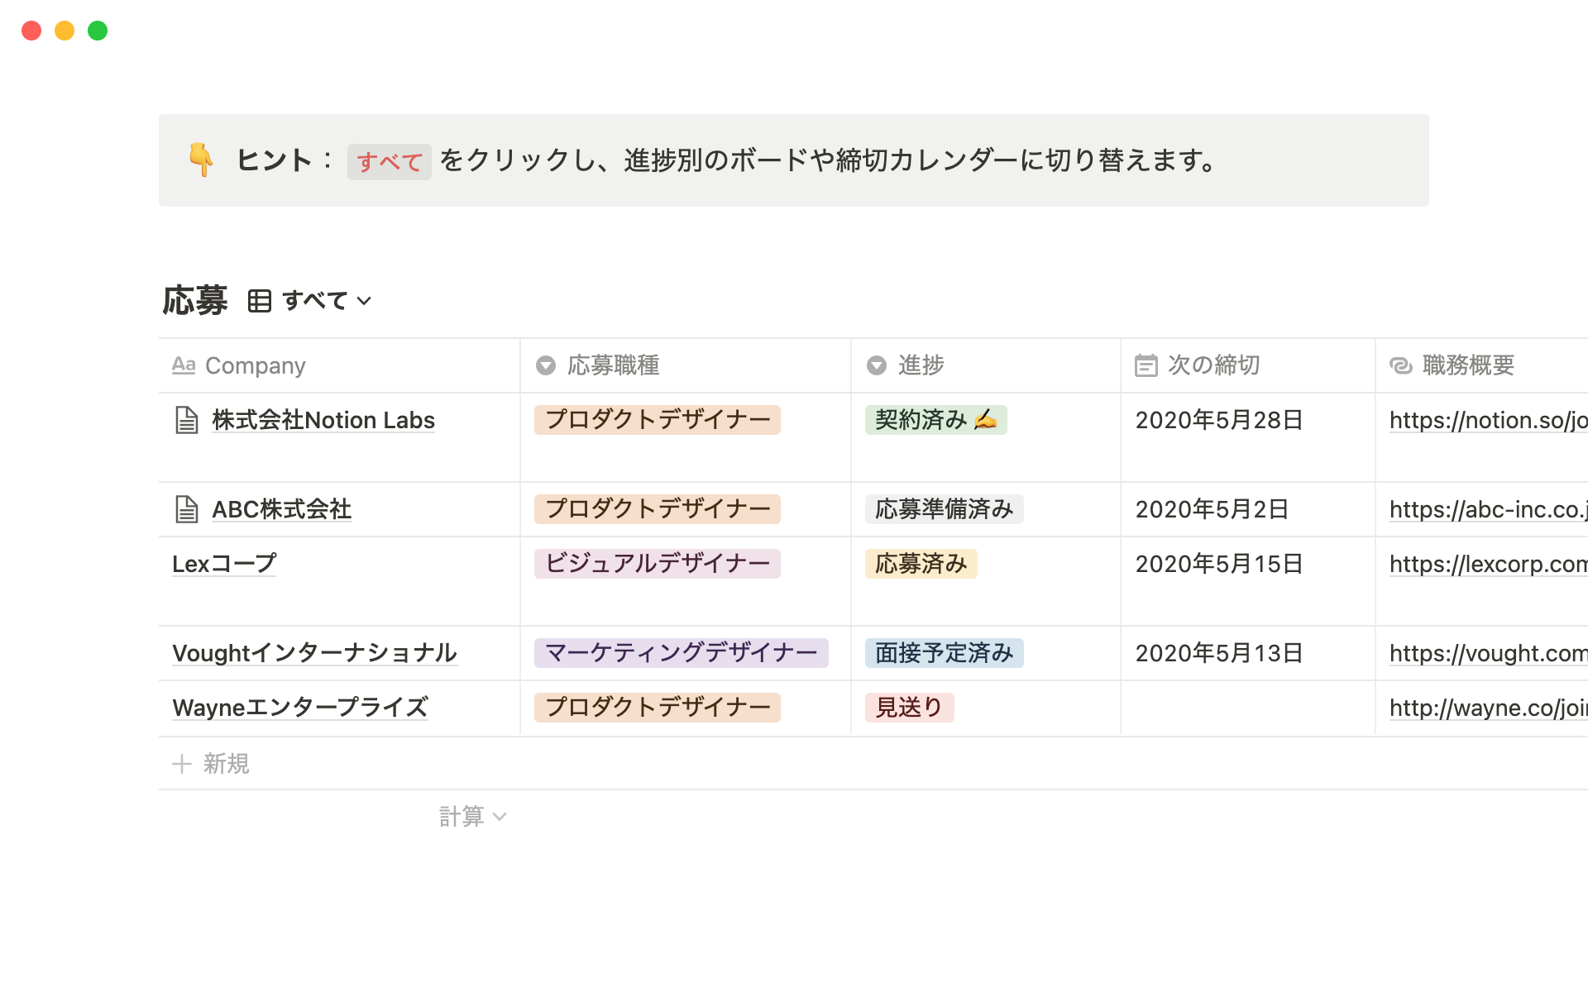The height and width of the screenshot is (992, 1588).
Task: Click the link icon in 職務概要 header
Action: coord(1400,365)
